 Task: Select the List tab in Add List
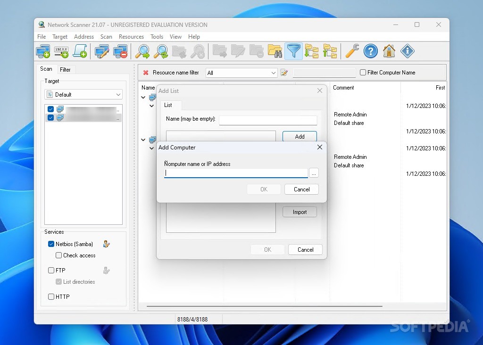pos(168,105)
